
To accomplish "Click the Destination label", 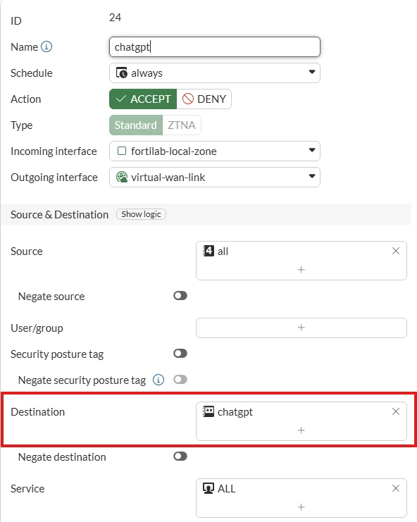I will coord(37,412).
